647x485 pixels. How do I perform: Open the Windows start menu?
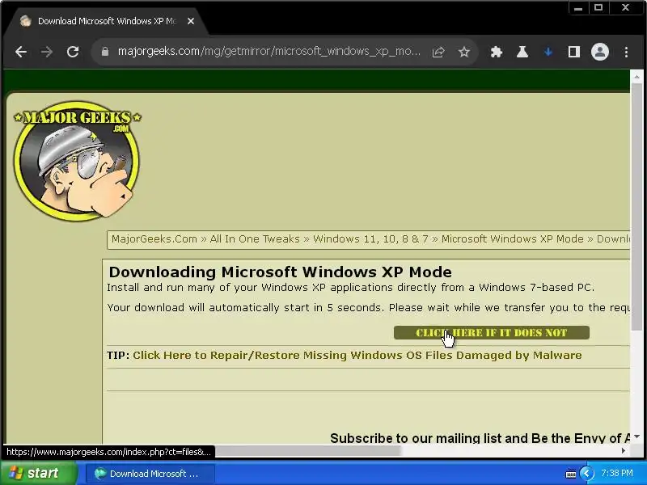point(38,473)
